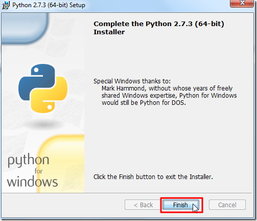Image resolution: width=257 pixels, height=221 pixels.
Task: Click the "Python for DOS" line
Action: tap(144, 103)
